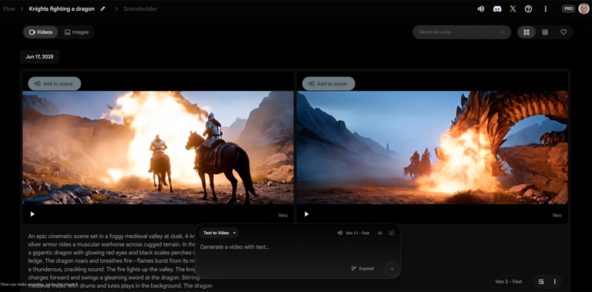Viewport: 592px width, 292px height.
Task: Open the X social icon
Action: click(513, 9)
